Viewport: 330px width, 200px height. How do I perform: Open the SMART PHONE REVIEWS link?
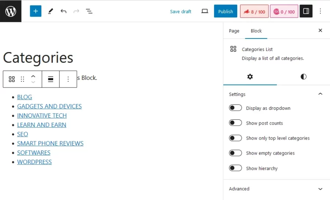coord(50,144)
